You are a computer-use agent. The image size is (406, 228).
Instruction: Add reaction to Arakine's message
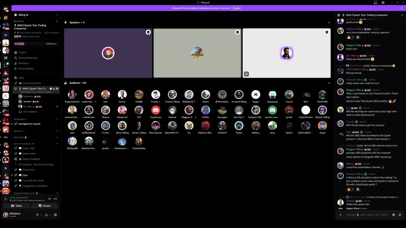(358, 37)
